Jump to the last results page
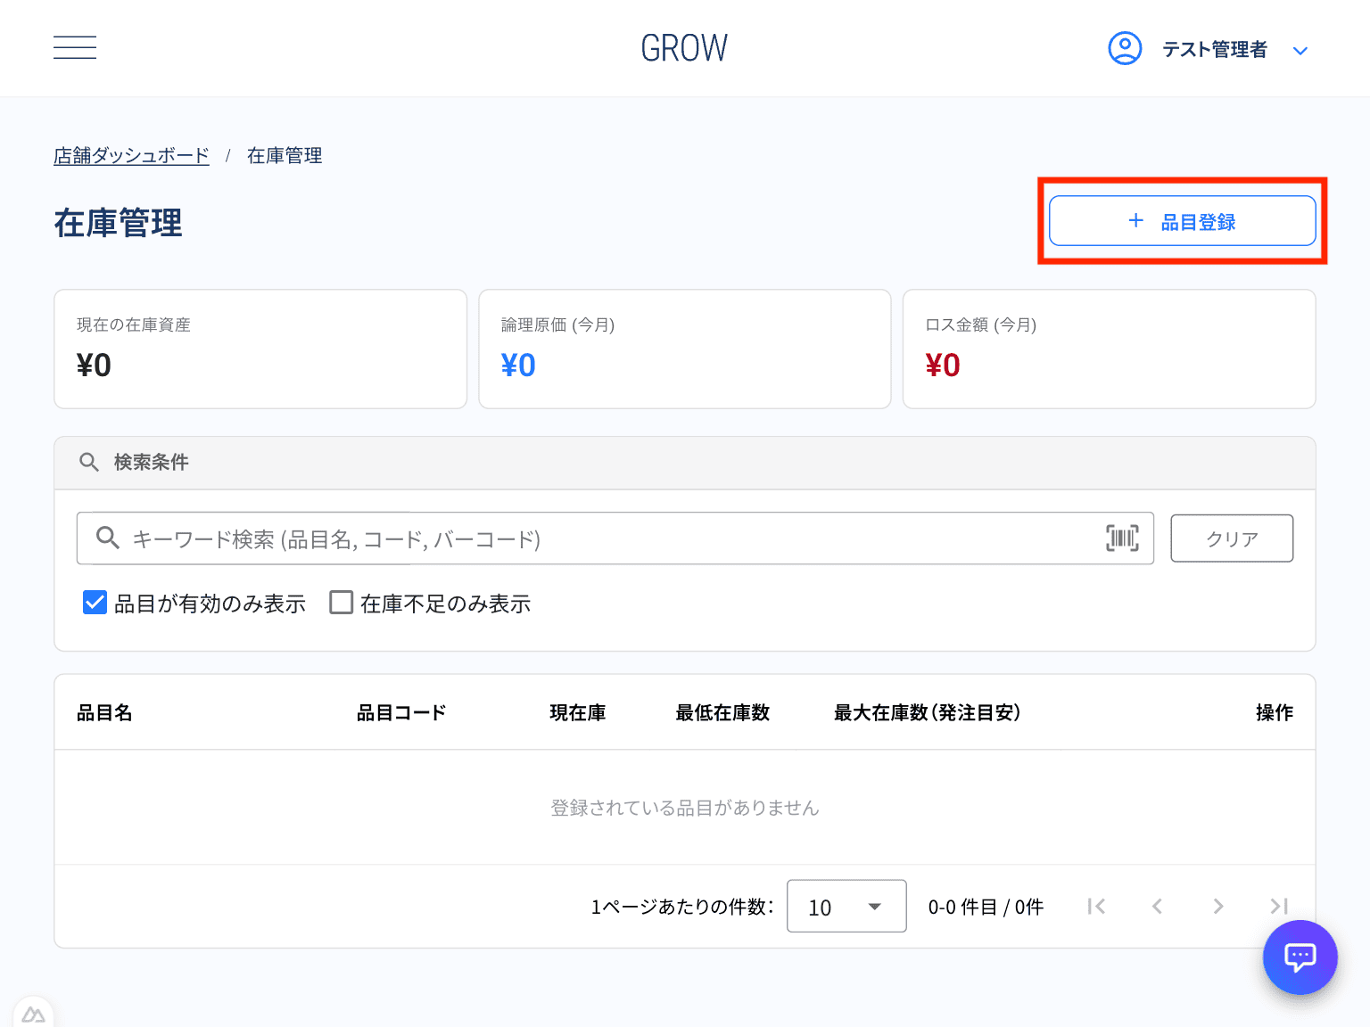Screen dimensions: 1370x1027 click(x=1278, y=906)
